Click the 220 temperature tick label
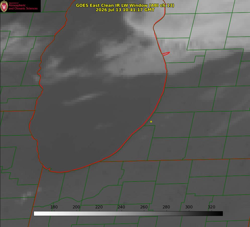 pos(99,207)
